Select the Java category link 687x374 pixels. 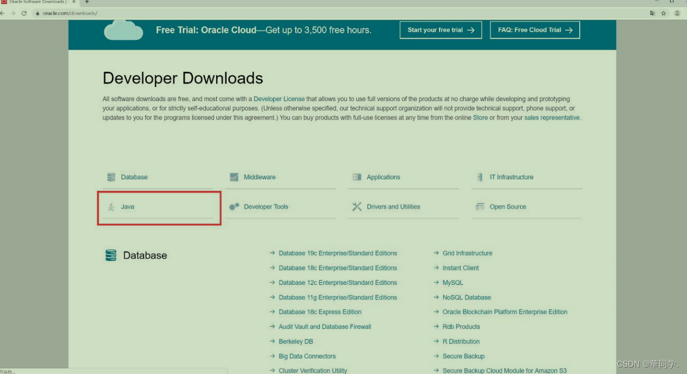point(128,207)
